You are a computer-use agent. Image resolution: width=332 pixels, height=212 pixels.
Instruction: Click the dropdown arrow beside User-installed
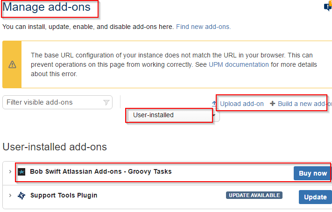click(214, 115)
